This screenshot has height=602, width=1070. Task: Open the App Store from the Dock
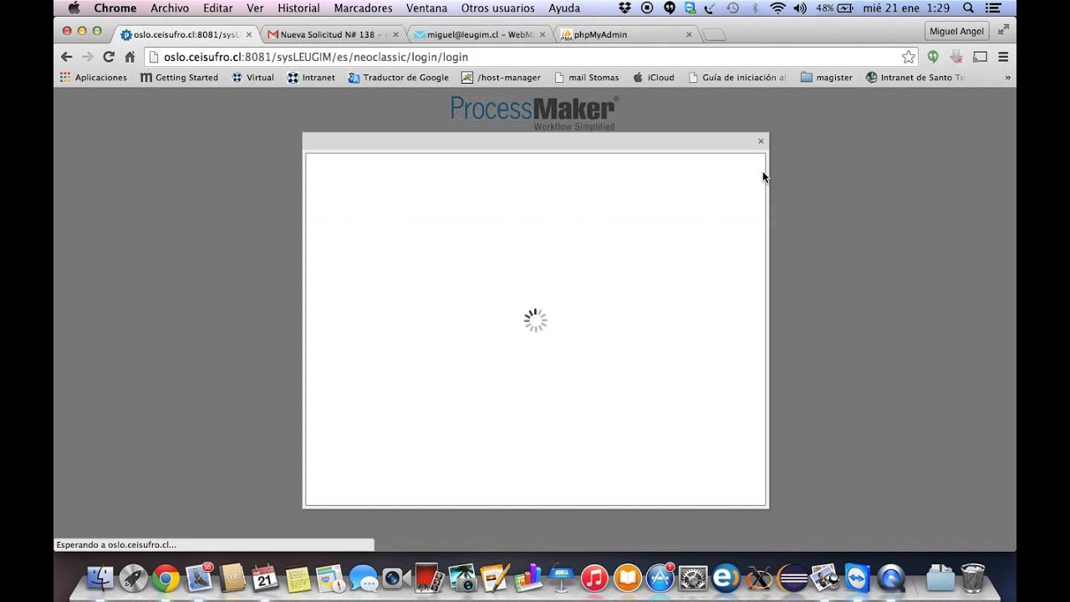[x=660, y=579]
